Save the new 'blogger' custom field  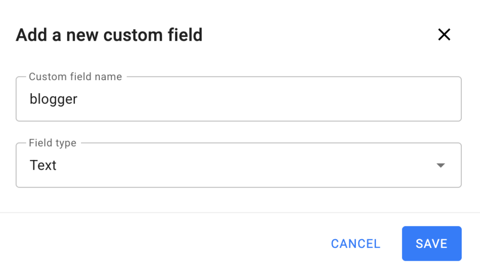point(431,244)
